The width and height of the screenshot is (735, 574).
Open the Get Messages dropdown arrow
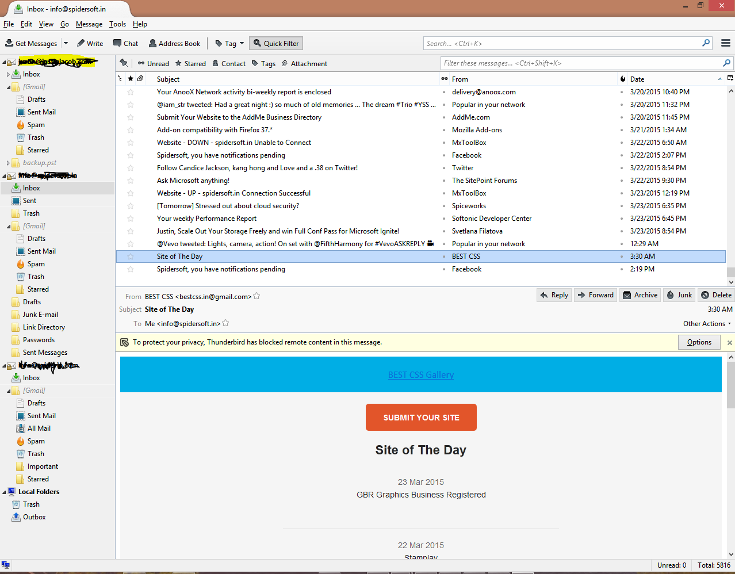pyautogui.click(x=66, y=44)
